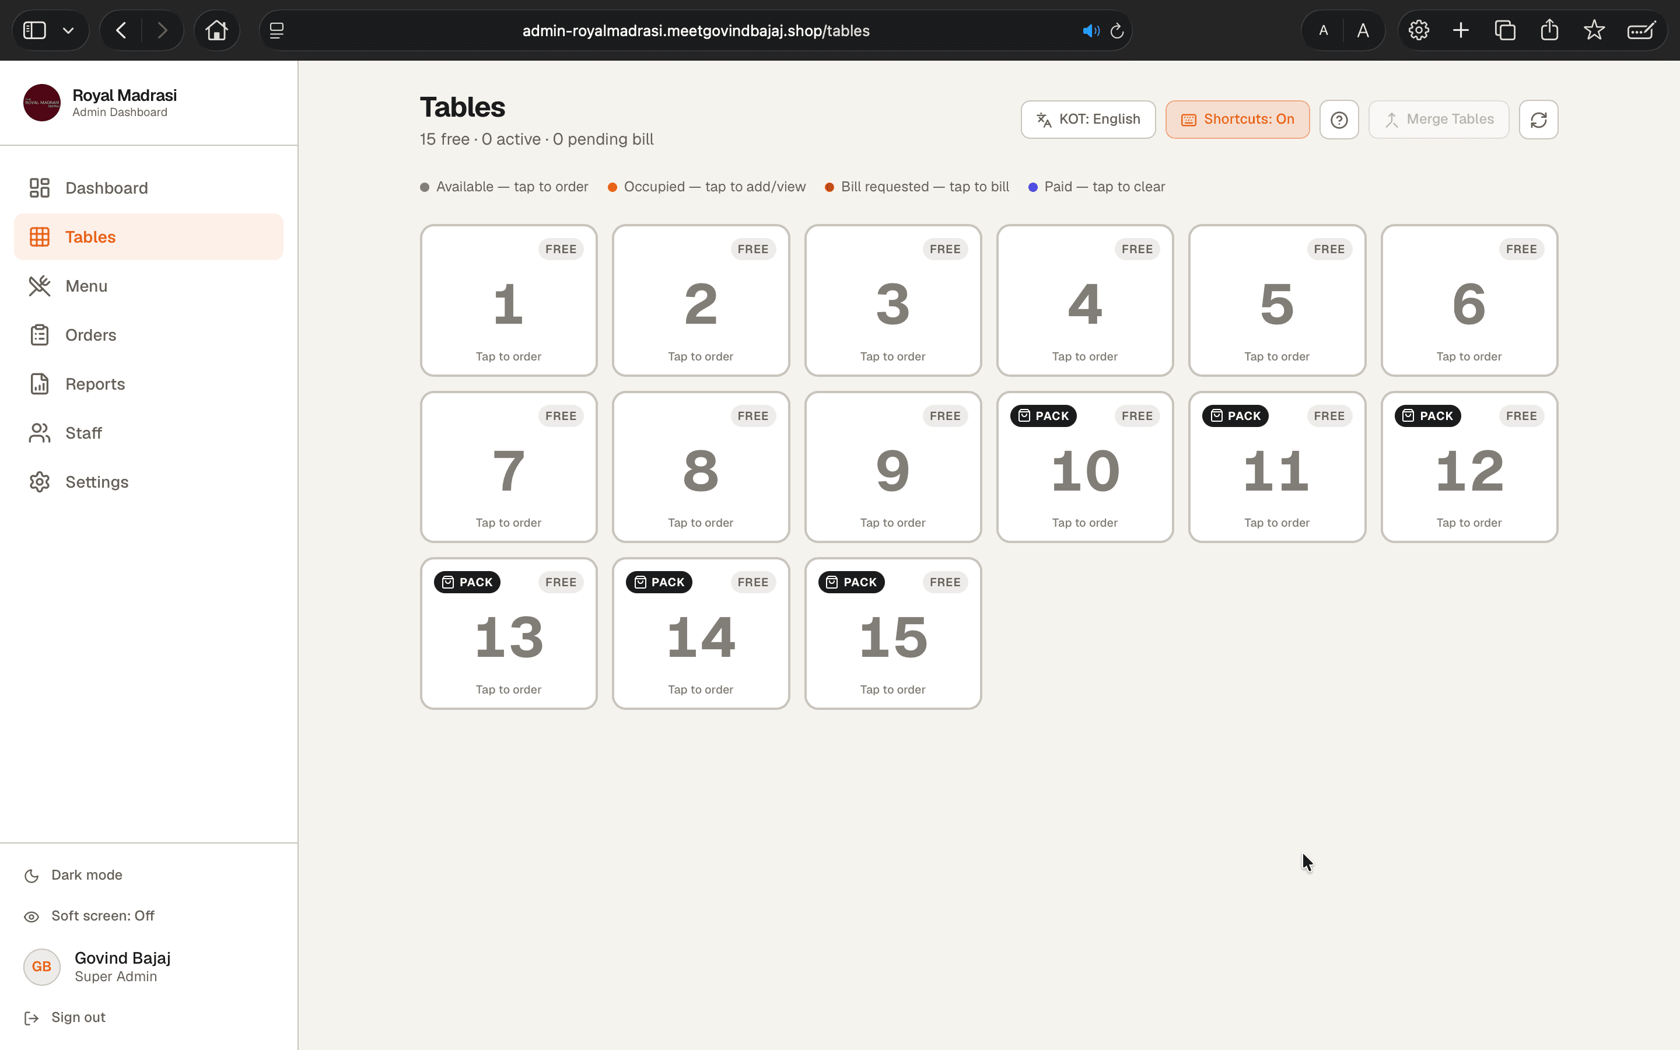Image resolution: width=1680 pixels, height=1050 pixels.
Task: Tap table 9 card
Action: [892, 467]
